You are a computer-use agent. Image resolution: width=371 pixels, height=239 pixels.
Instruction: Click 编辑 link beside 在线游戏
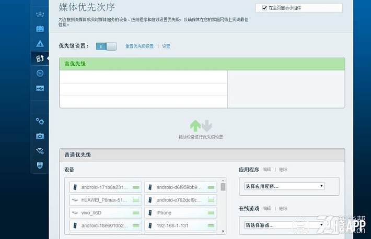266,209
